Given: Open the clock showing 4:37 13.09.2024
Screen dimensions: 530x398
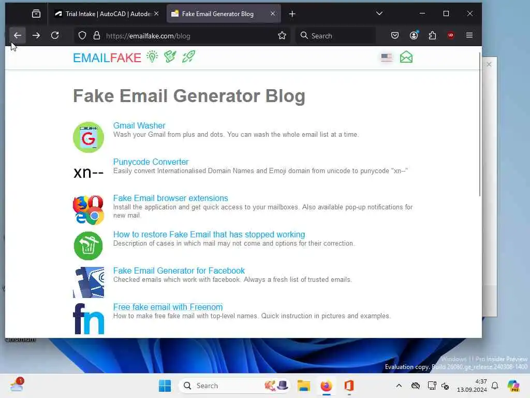Looking at the screenshot, I should (x=472, y=386).
